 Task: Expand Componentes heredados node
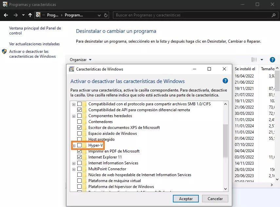[74, 116]
